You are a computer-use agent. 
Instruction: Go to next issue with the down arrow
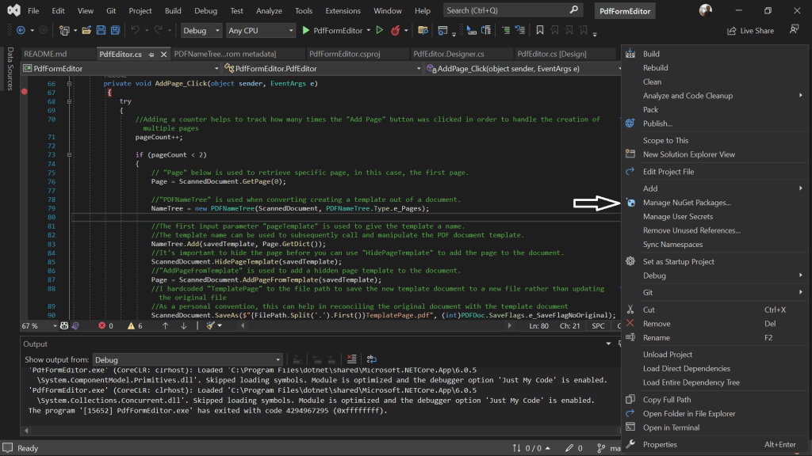click(183, 325)
